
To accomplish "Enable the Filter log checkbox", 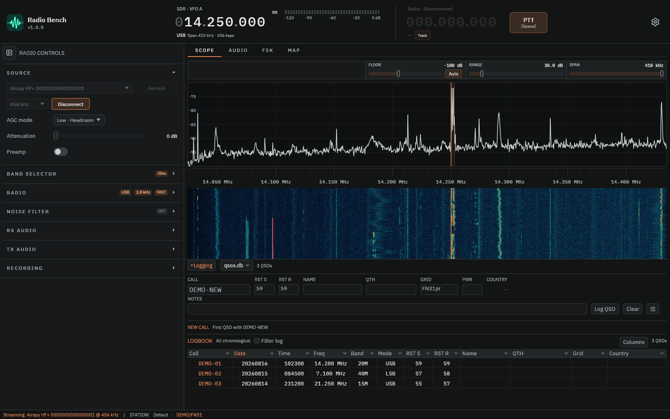I will tap(257, 341).
